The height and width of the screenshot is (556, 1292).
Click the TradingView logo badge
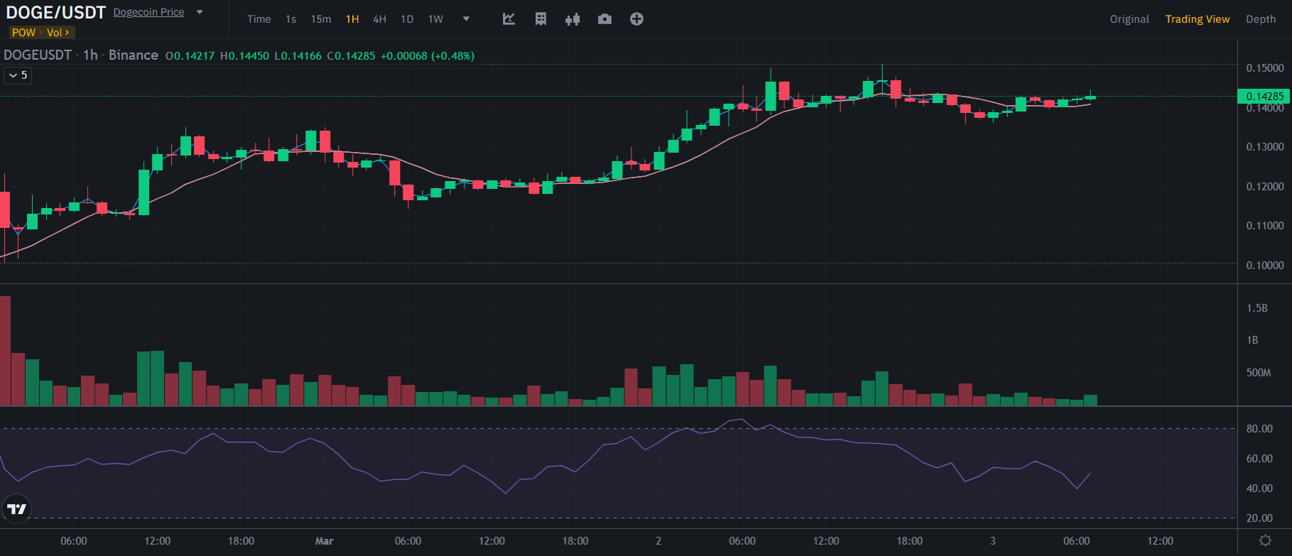[x=16, y=508]
